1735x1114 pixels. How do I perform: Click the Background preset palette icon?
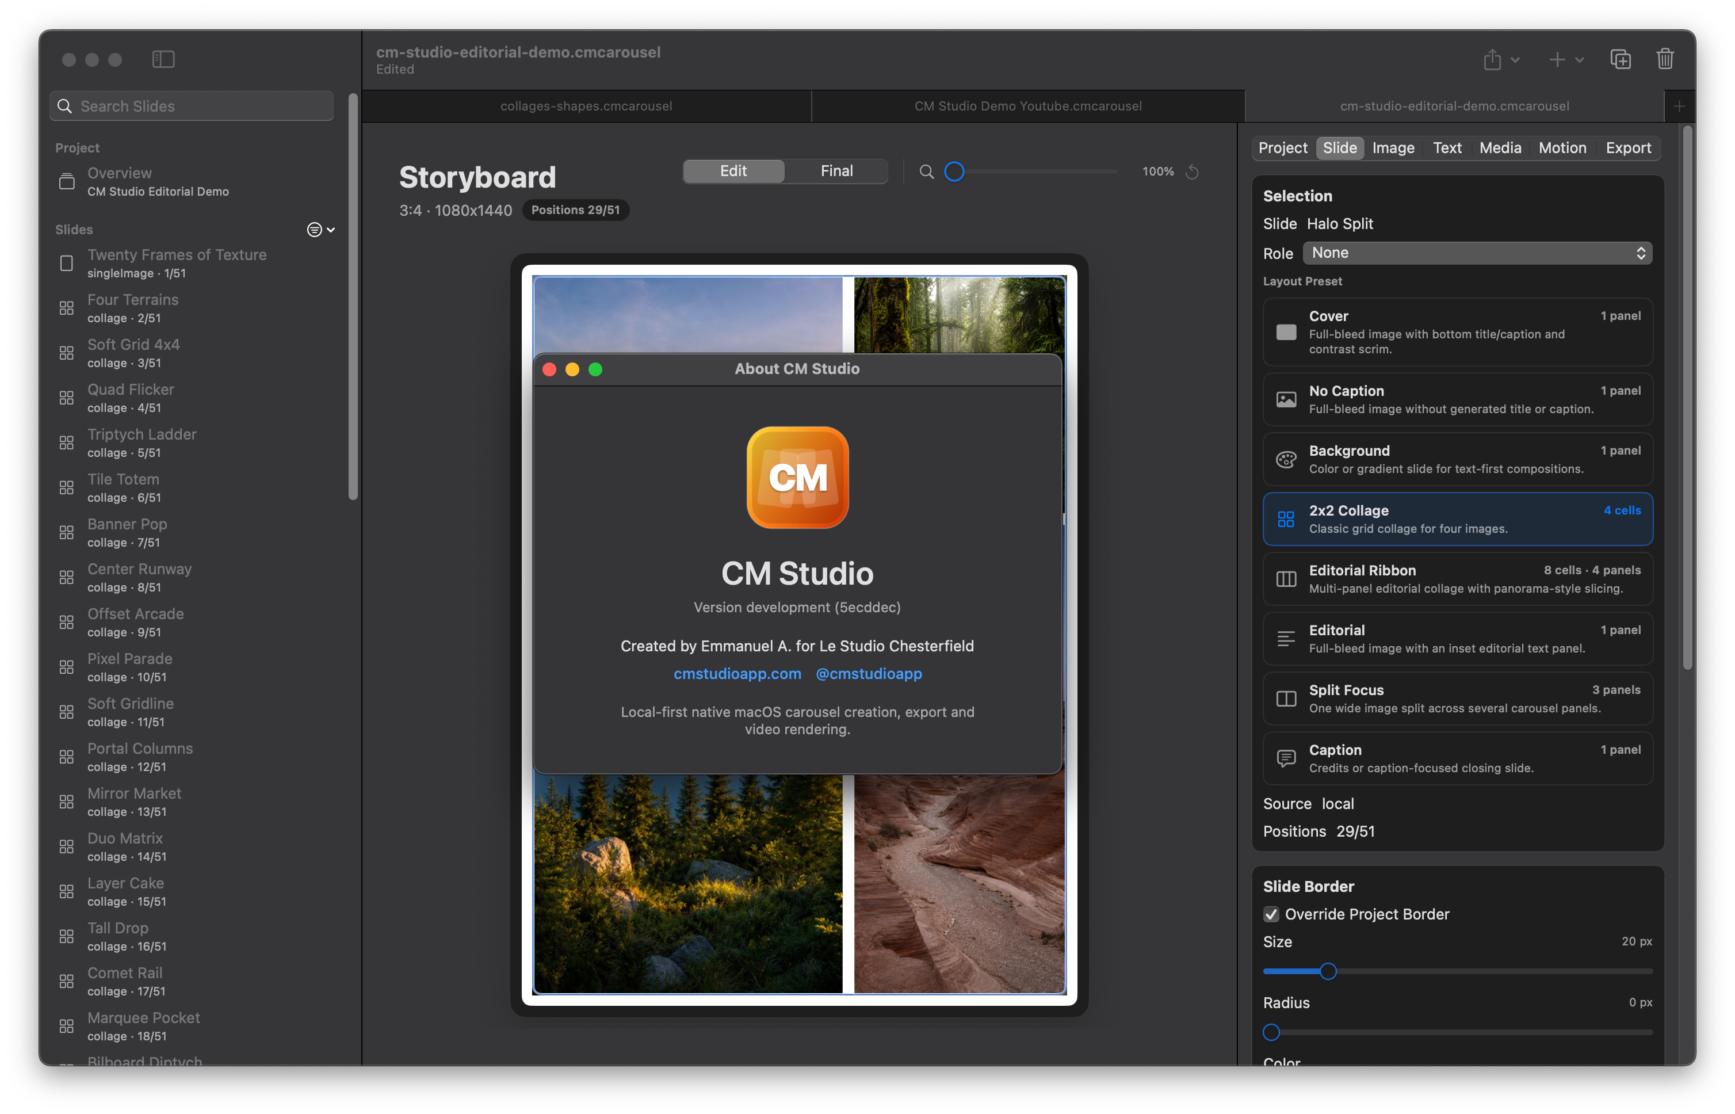(x=1286, y=459)
